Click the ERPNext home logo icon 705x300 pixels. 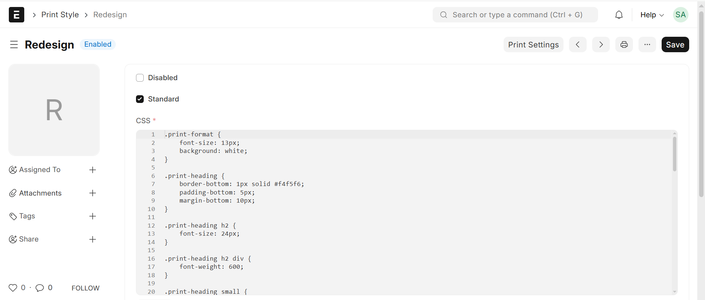coord(17,15)
